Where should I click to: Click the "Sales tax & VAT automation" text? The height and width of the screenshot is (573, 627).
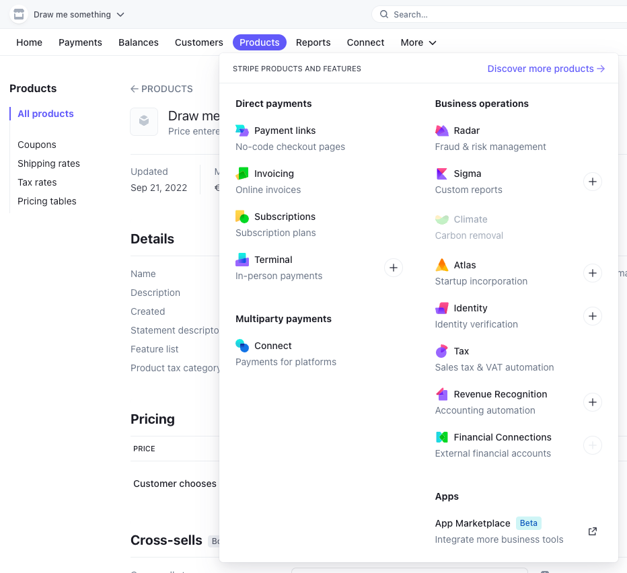(494, 367)
